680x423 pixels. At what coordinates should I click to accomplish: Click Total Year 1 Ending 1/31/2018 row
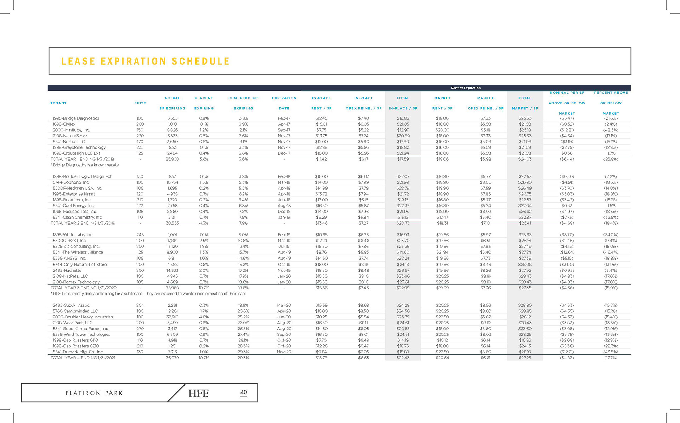[x=82, y=159]
